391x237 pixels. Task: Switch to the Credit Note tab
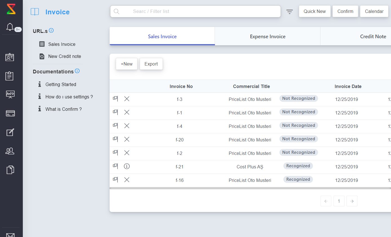tap(373, 37)
